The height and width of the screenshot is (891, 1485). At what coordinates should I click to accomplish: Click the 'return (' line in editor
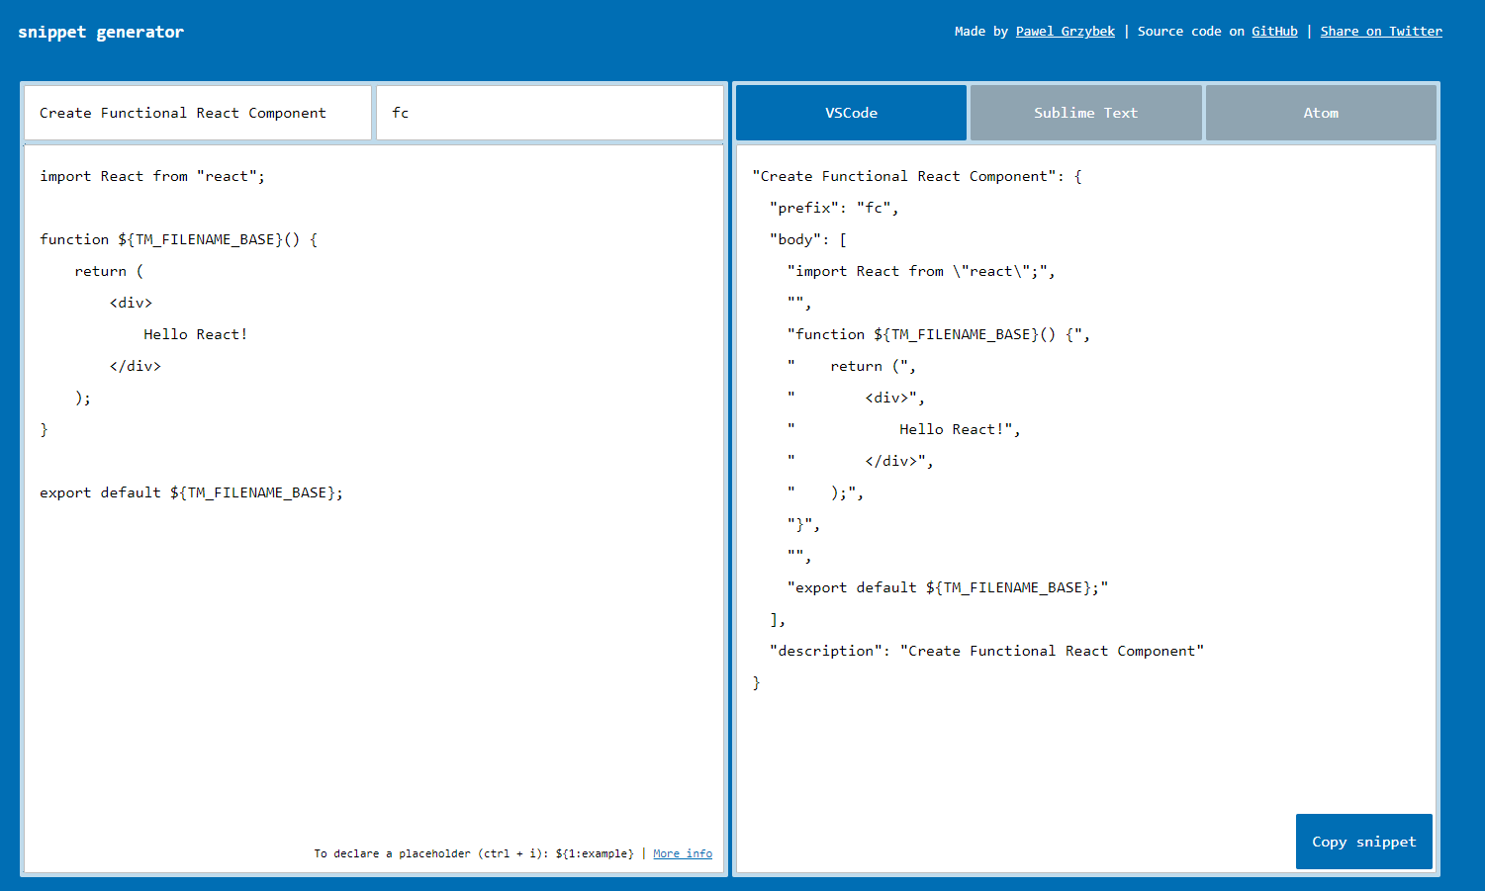109,271
